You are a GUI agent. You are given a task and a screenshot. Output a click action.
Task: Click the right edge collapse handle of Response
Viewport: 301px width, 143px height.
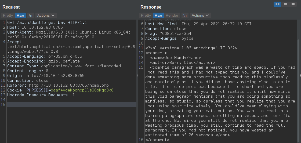[x=300, y=76]
